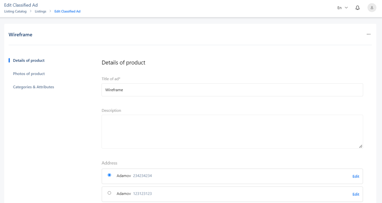
Task: Edit the Adamov 123123123 address
Action: [356, 194]
